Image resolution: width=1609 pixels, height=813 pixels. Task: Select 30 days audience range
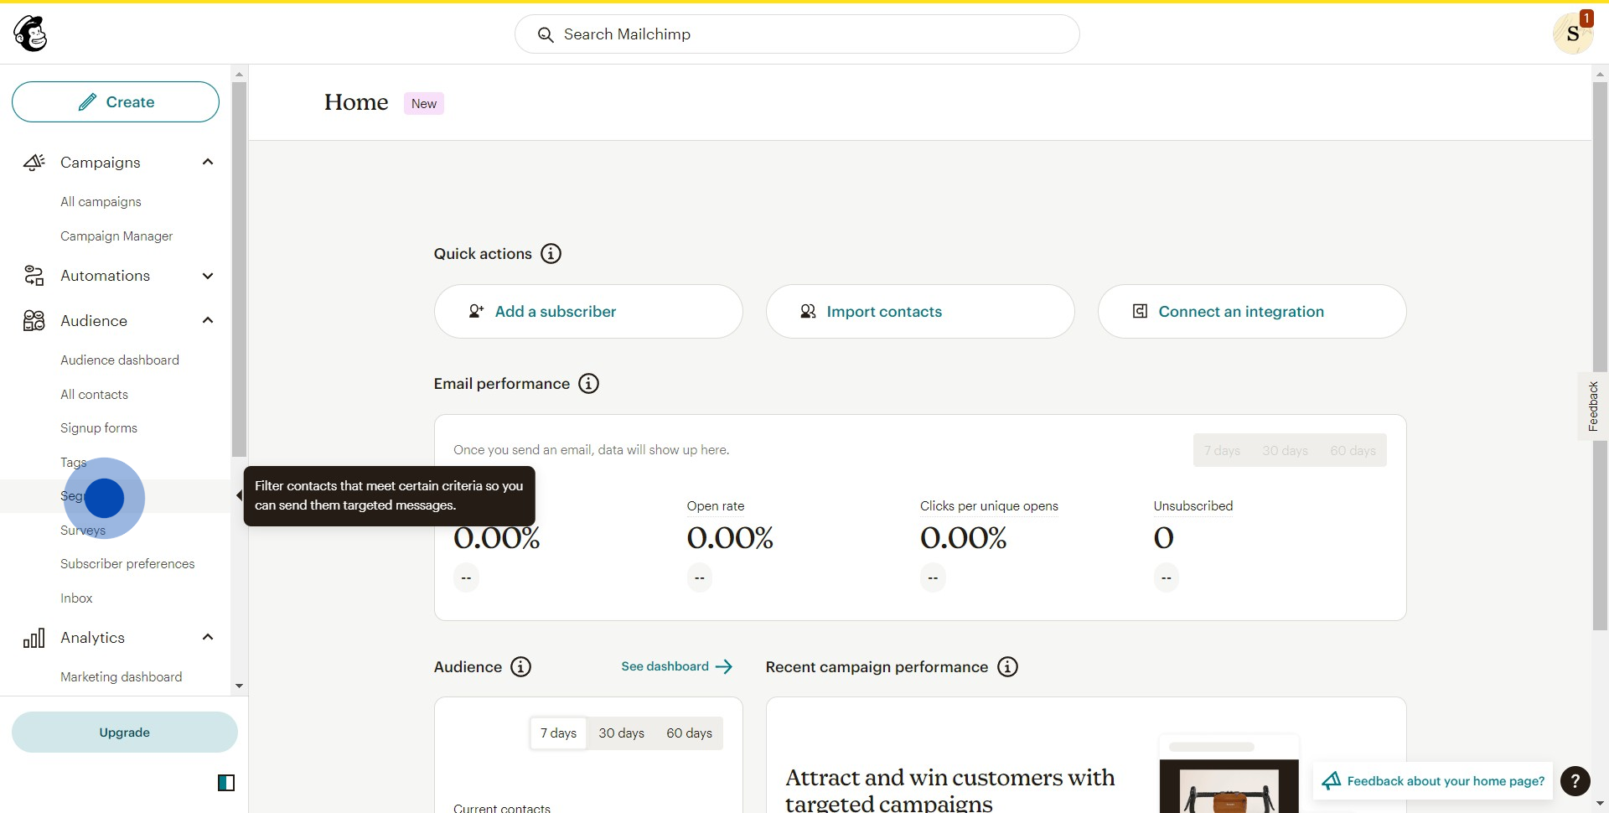coord(621,733)
